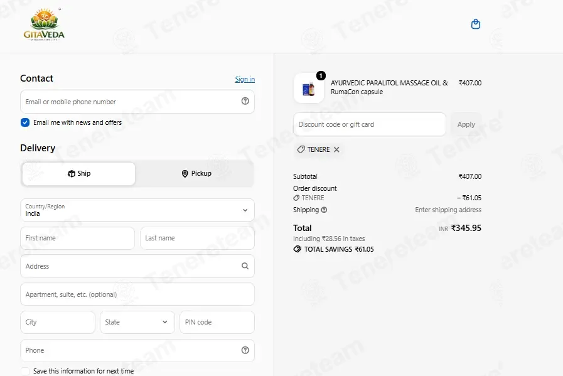Viewport: 563px width, 376px height.
Task: Click the Including ₹28.56 in taxes text
Action: click(329, 239)
